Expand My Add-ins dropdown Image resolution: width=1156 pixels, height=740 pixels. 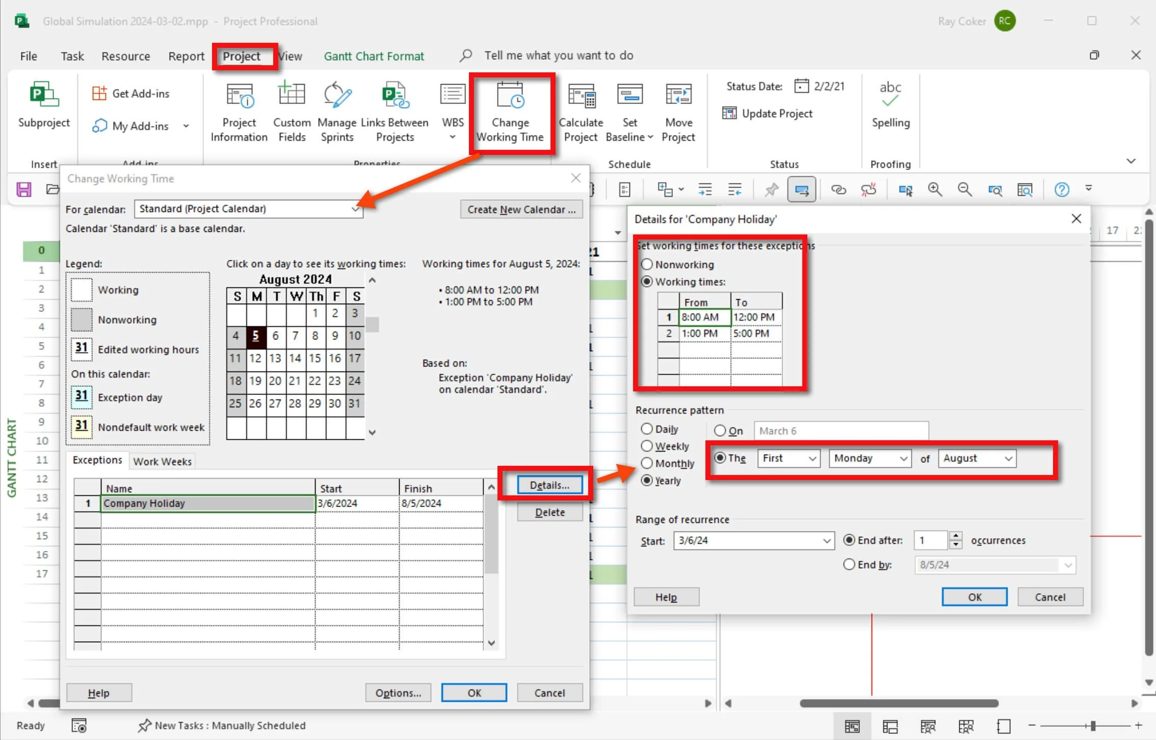coord(186,126)
